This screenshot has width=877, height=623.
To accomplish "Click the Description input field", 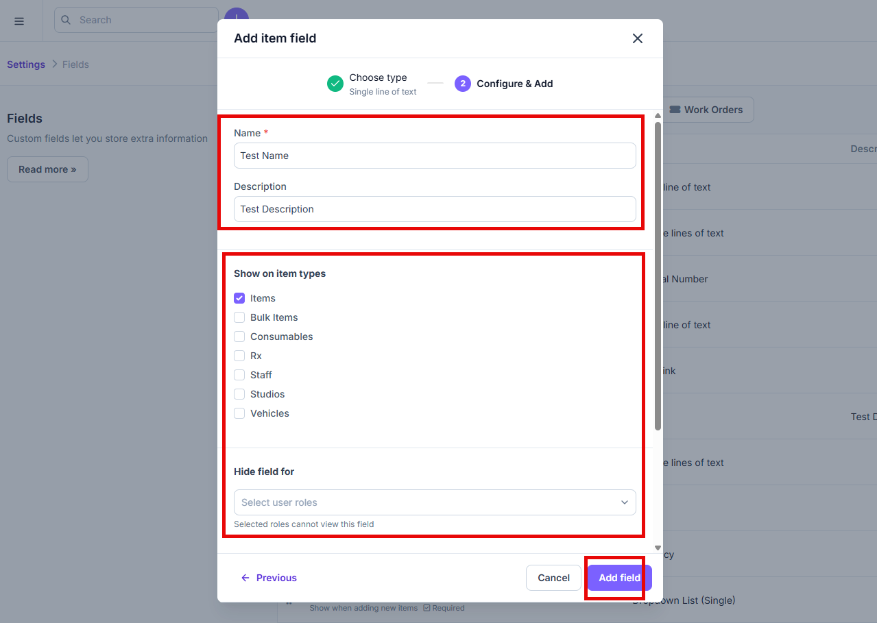I will [435, 209].
